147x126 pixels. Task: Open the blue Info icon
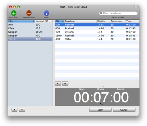point(47,13)
